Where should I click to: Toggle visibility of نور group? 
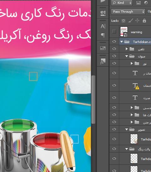[x=114, y=63]
